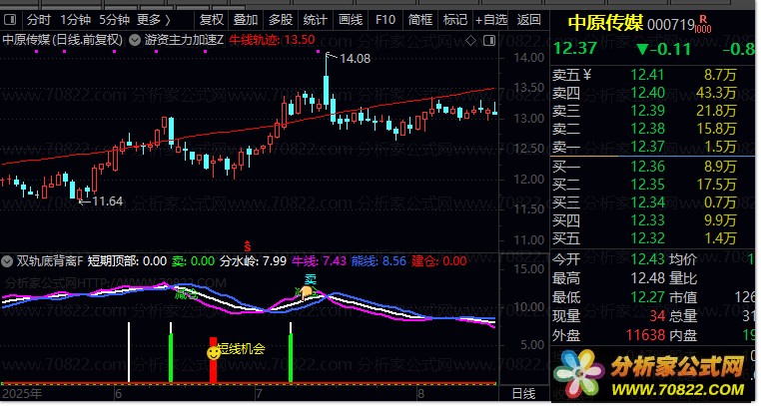
Task: Click the 卖二 price 12.38
Action: [647, 129]
